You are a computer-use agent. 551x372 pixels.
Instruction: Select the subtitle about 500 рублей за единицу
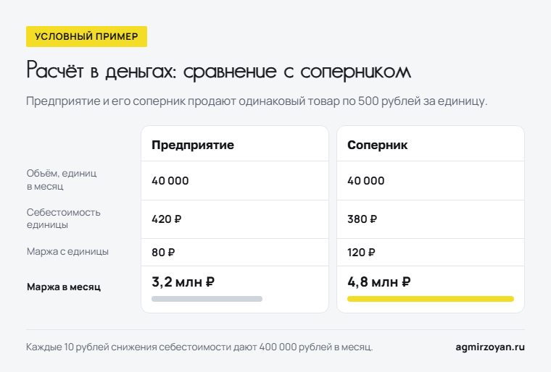pos(257,101)
